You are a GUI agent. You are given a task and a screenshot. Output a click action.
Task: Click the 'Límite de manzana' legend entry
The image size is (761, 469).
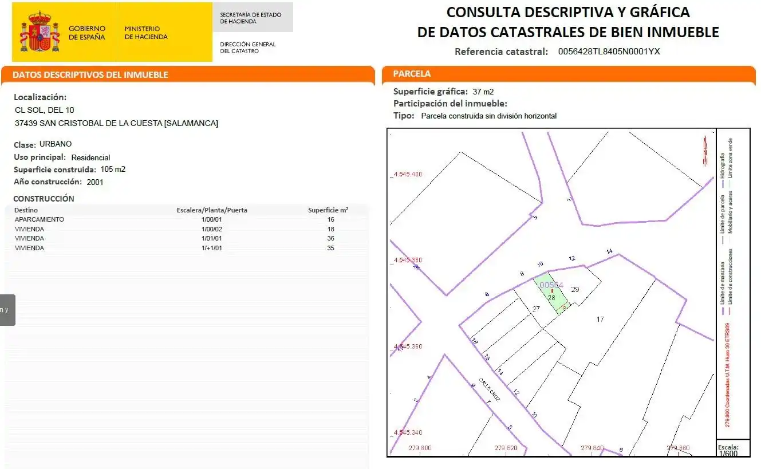[x=723, y=288]
